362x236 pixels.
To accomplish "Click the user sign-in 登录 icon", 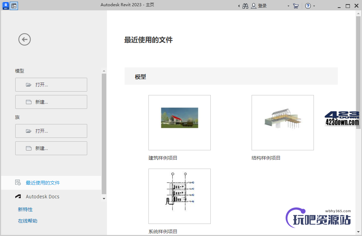I will pos(254,6).
